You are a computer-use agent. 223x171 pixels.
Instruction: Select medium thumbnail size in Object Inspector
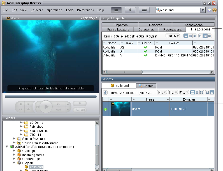[205, 36]
